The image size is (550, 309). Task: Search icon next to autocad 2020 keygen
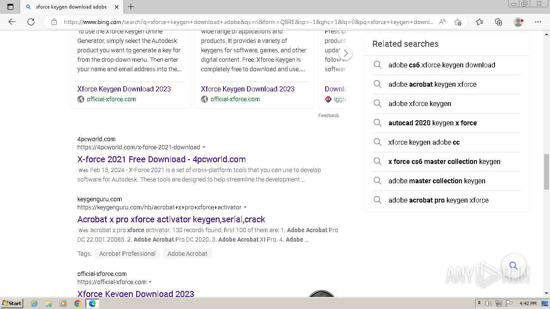click(x=377, y=123)
